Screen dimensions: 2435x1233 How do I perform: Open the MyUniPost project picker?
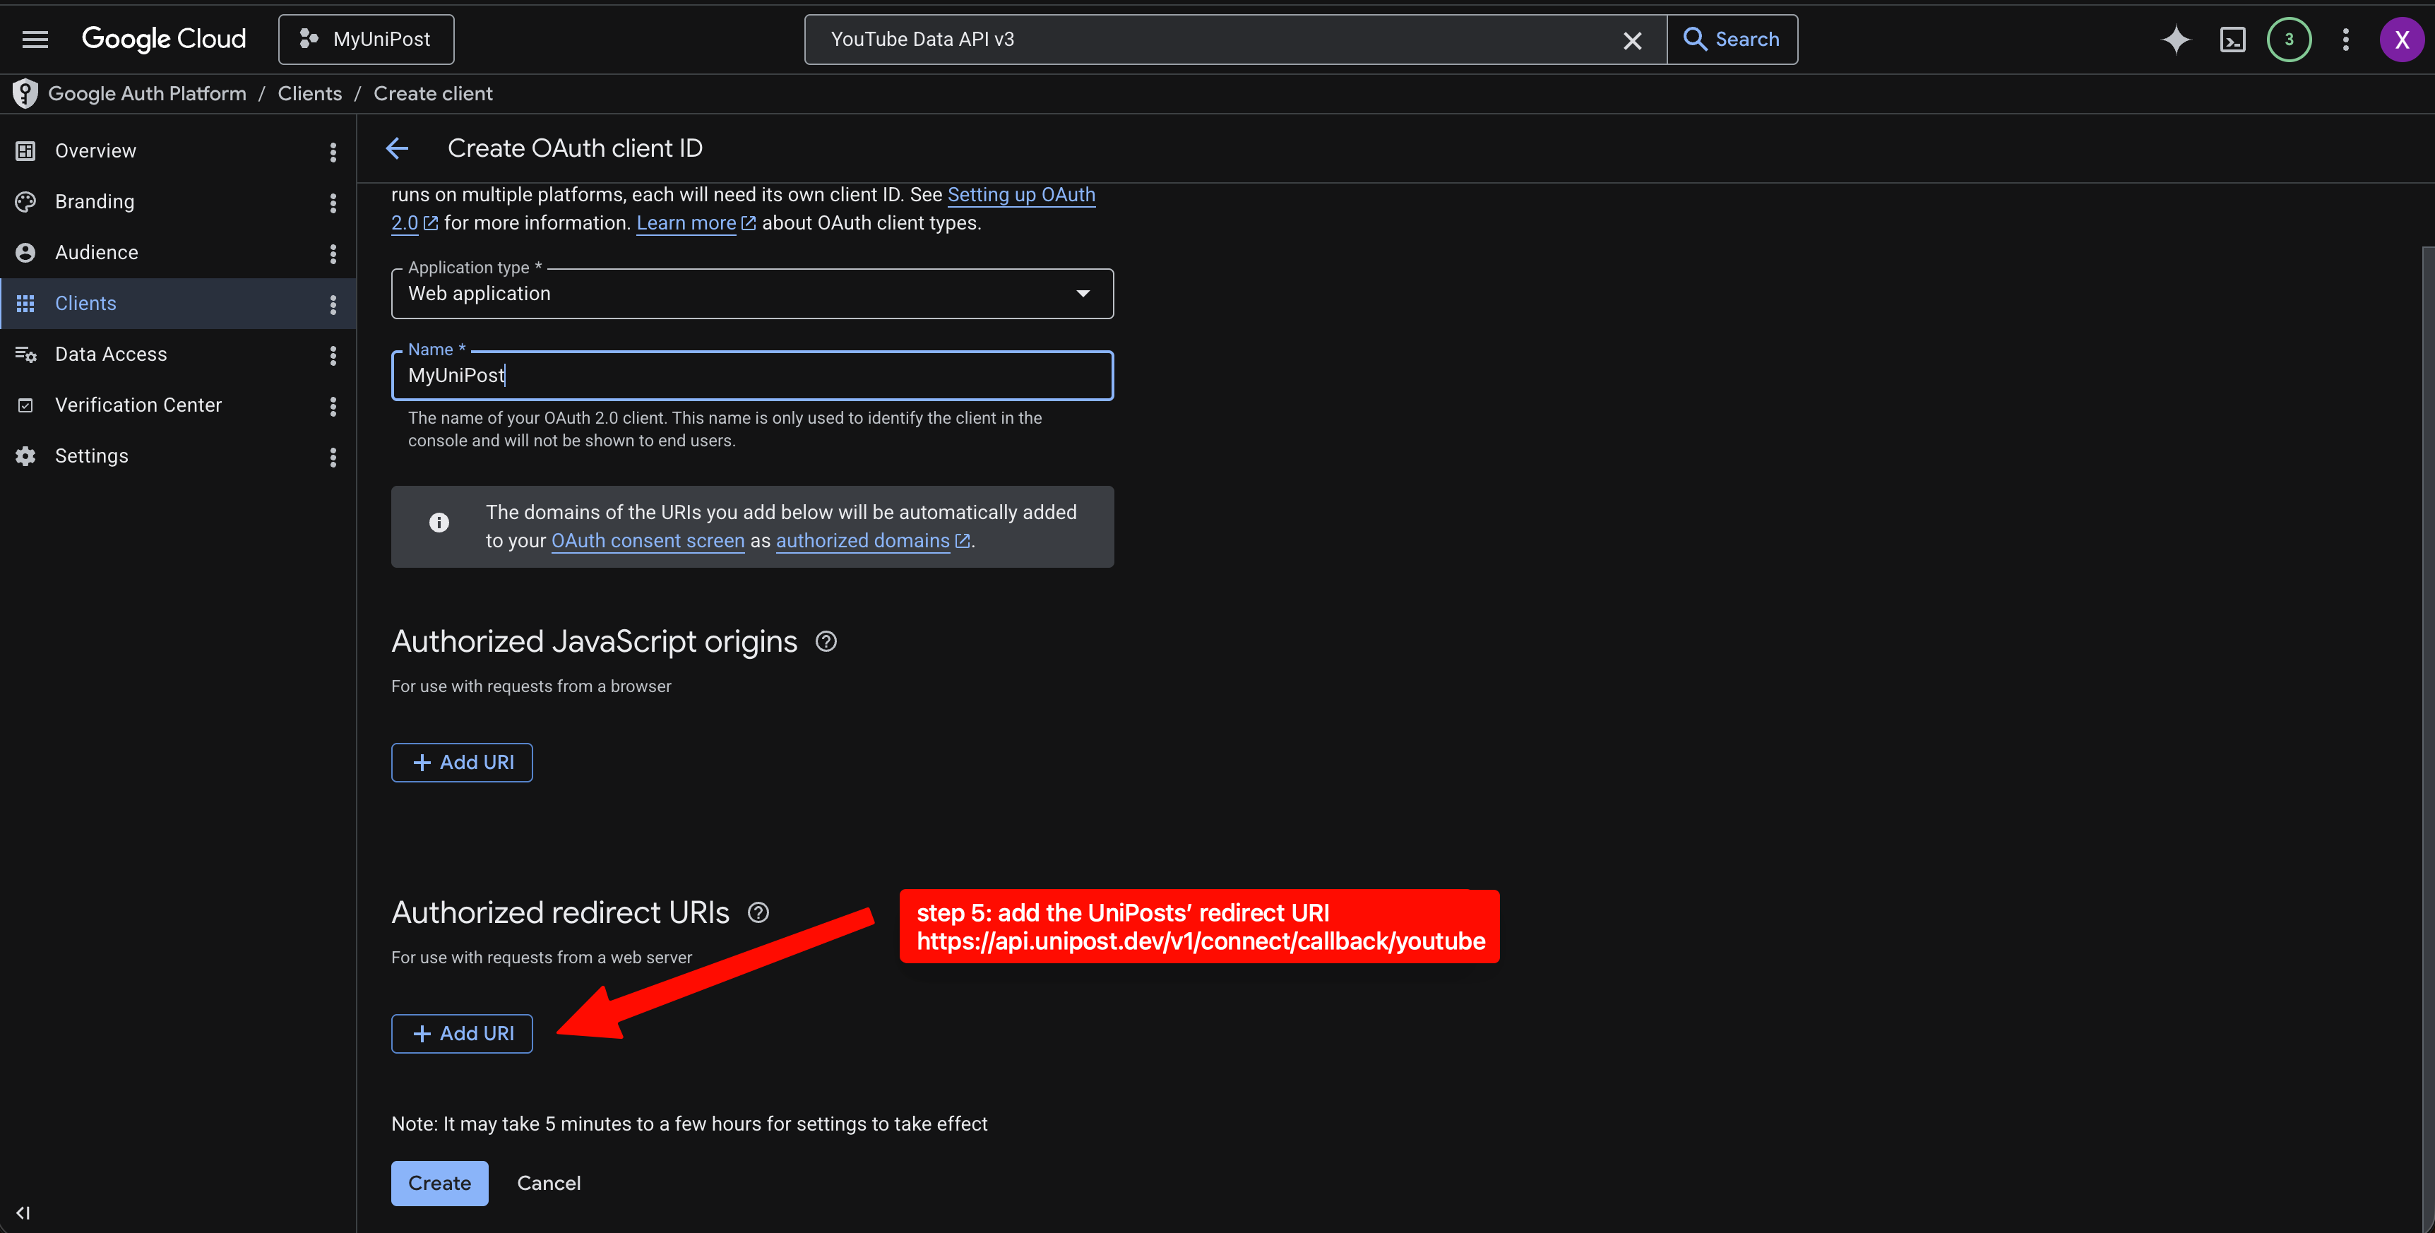click(366, 40)
